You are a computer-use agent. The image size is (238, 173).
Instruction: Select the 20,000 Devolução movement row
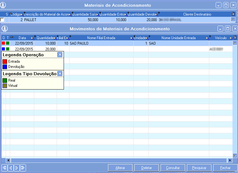tap(46, 49)
